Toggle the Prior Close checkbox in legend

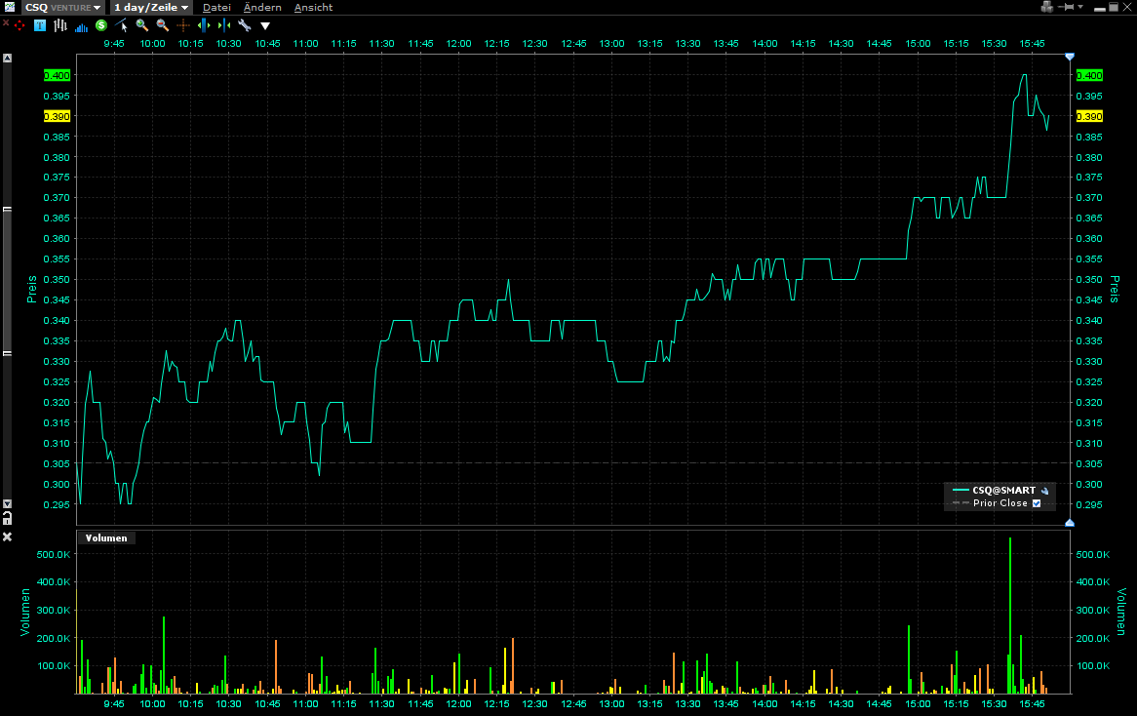point(1037,503)
